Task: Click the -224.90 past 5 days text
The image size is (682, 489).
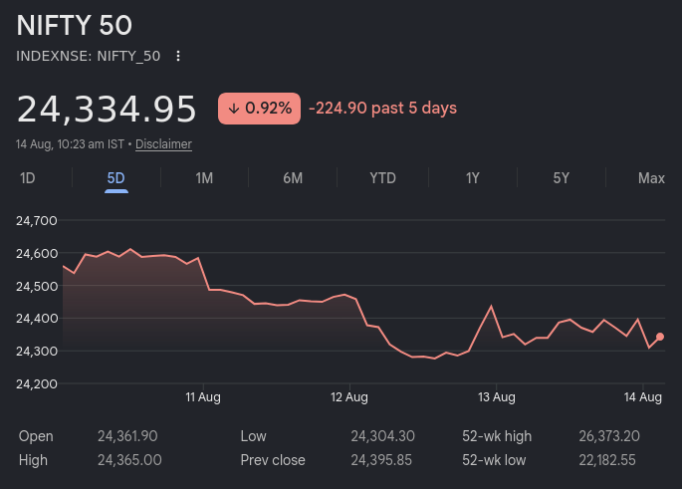Action: click(x=382, y=109)
